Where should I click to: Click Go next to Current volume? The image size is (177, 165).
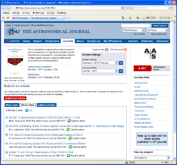click(121, 63)
